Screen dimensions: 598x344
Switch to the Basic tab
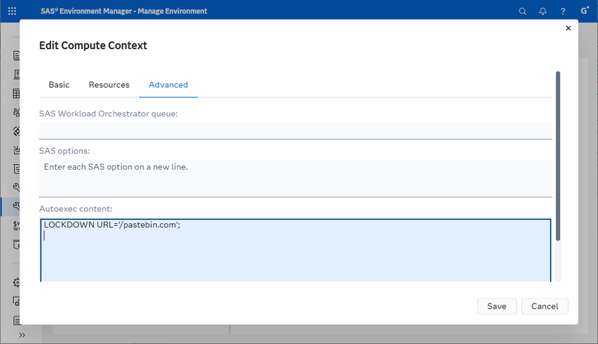pyautogui.click(x=59, y=85)
